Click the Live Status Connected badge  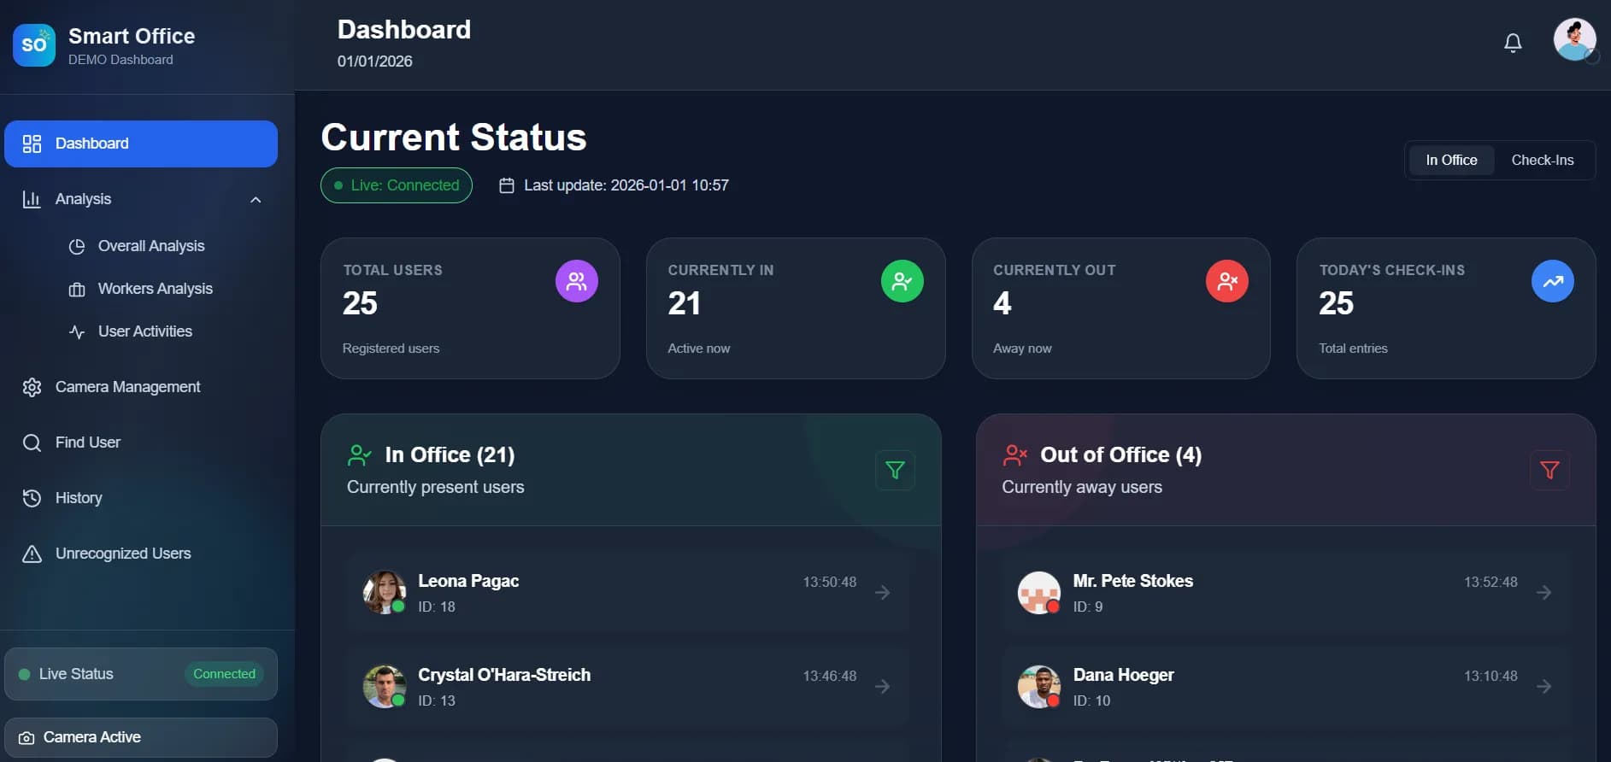[x=224, y=674]
